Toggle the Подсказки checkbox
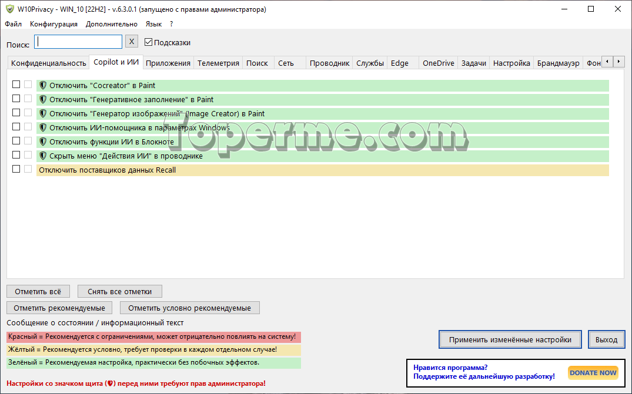The width and height of the screenshot is (632, 394). click(x=148, y=42)
